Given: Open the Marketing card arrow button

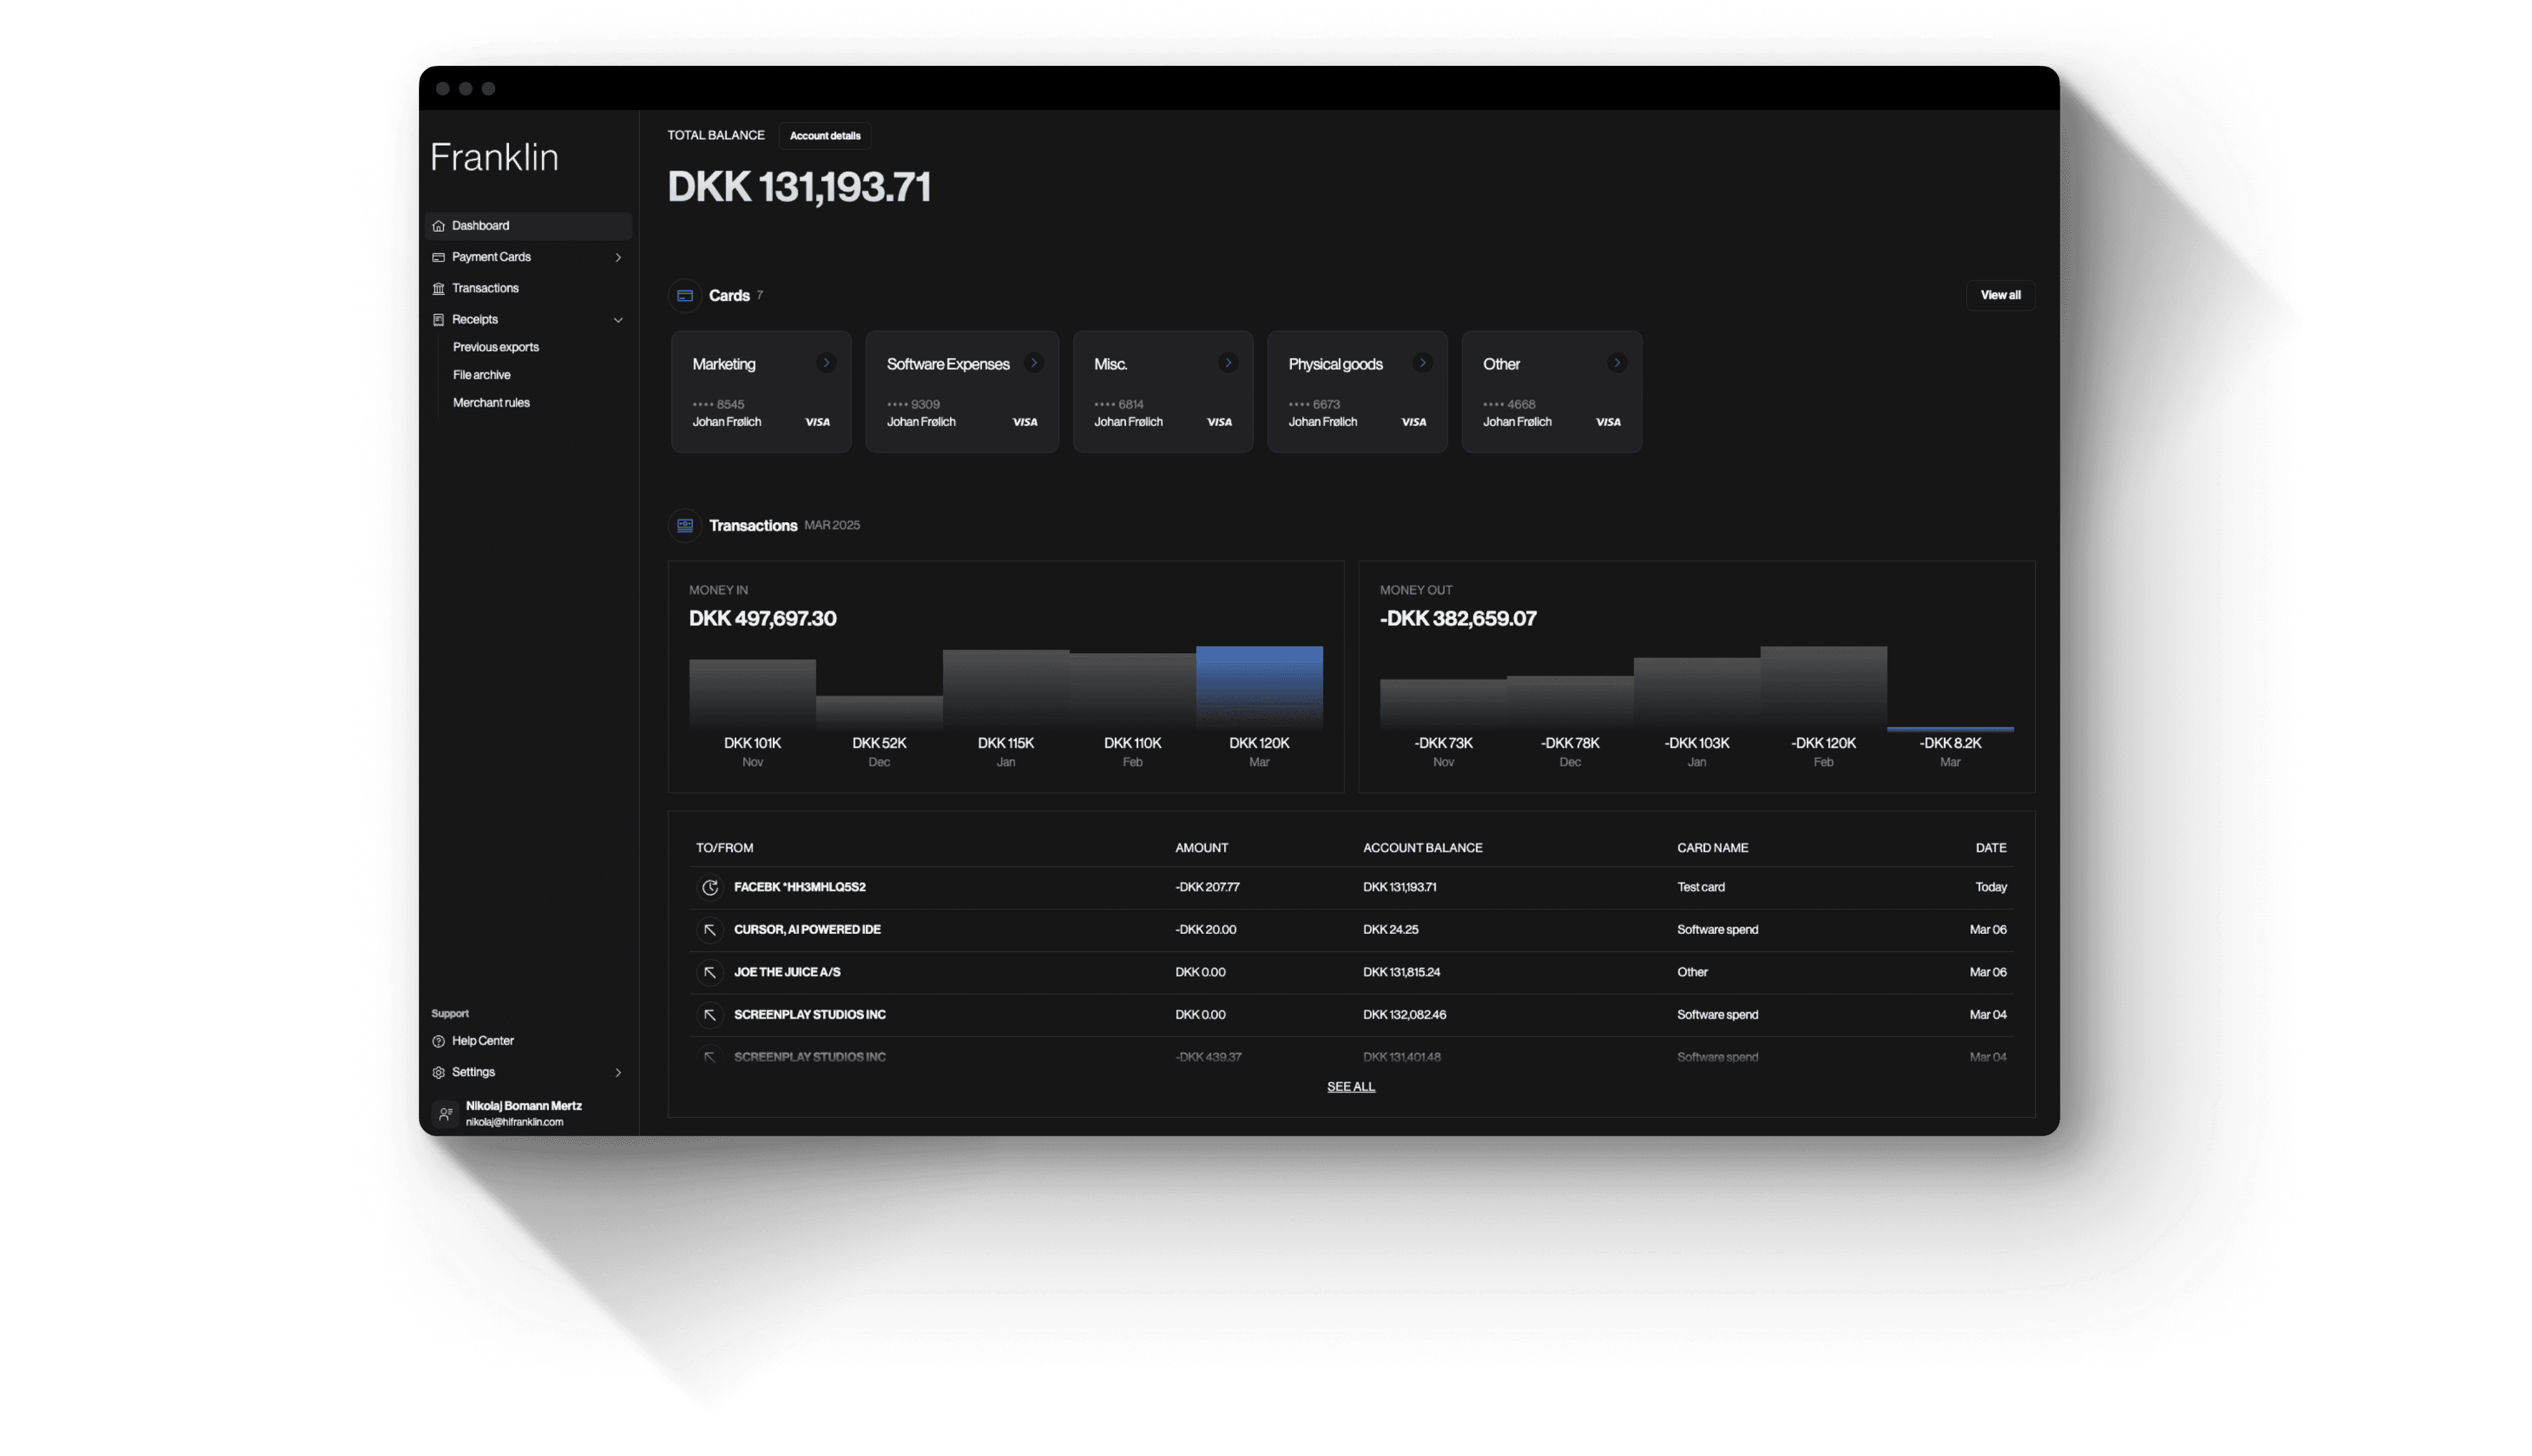Looking at the screenshot, I should (x=825, y=363).
